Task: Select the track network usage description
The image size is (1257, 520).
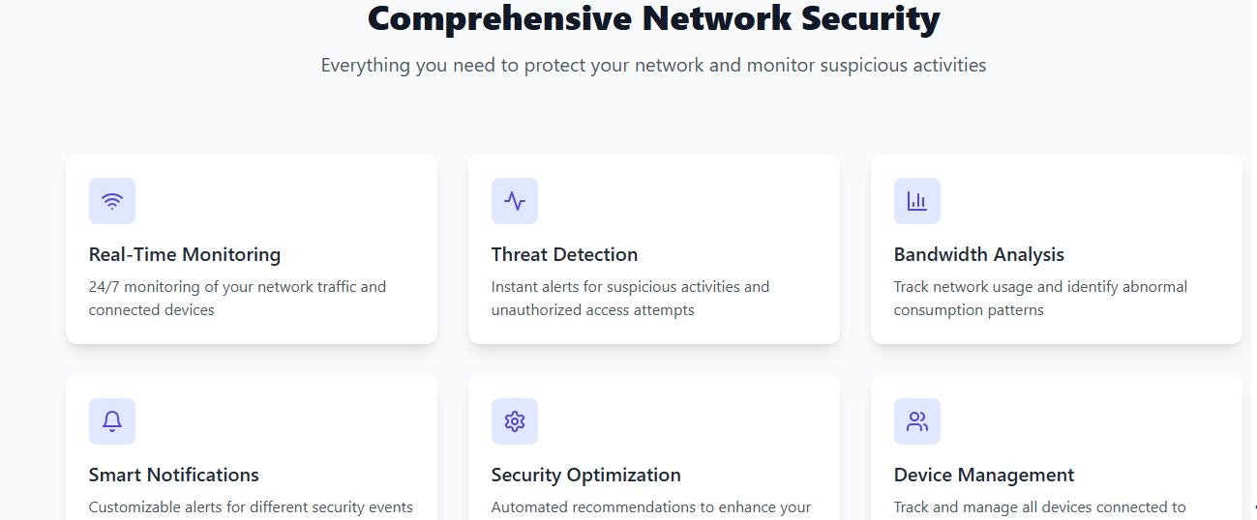Action: click(x=1040, y=298)
